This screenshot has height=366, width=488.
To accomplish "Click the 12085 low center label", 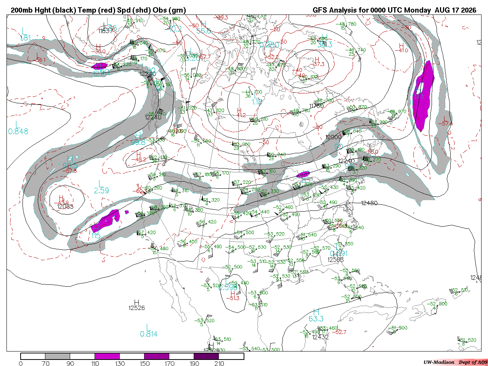I will [x=65, y=207].
